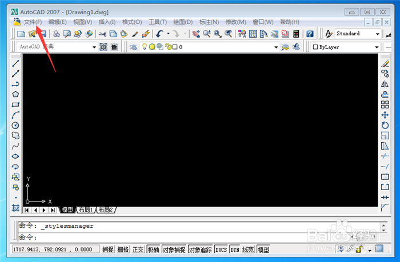The width and height of the screenshot is (400, 262).
Task: Open the Layer Properties Manager
Action: point(133,47)
